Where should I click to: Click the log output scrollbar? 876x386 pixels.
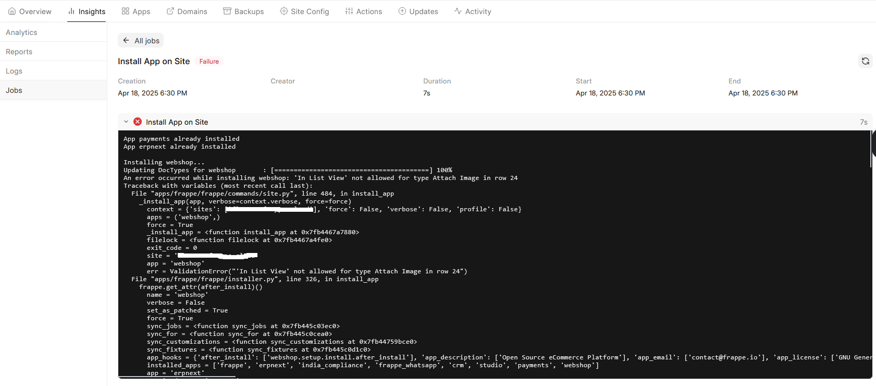coord(871,149)
